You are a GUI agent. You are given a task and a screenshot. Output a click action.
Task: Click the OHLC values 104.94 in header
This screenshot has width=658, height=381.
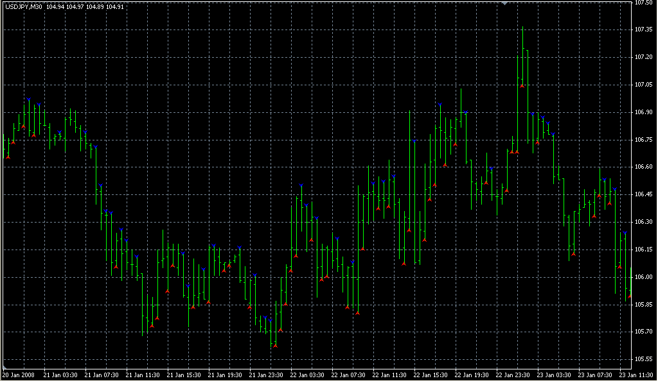point(55,7)
